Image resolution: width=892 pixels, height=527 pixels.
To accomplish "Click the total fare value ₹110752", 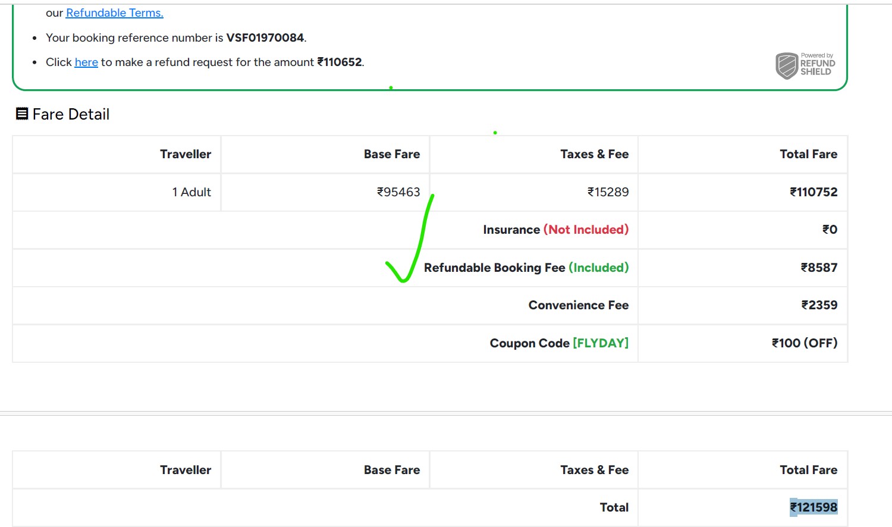I will tap(813, 192).
